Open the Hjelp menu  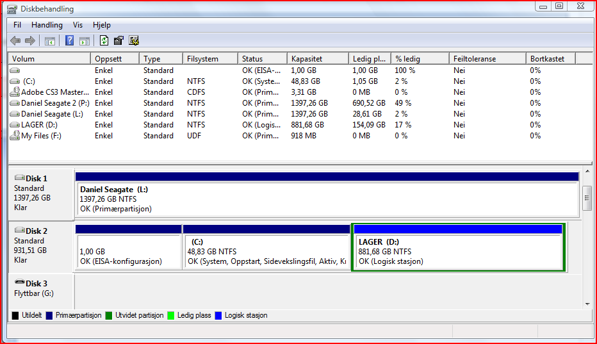pyautogui.click(x=102, y=25)
